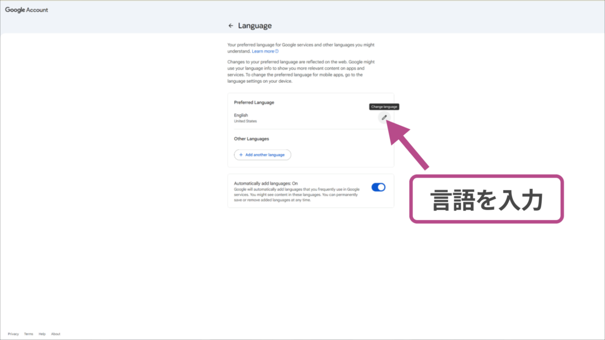Turn off Automatically add languages switch
This screenshot has height=340, width=605.
(378, 187)
